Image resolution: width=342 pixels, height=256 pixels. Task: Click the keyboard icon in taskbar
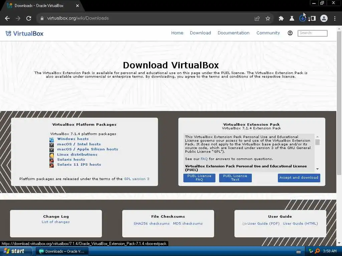pyautogui.click(x=299, y=252)
